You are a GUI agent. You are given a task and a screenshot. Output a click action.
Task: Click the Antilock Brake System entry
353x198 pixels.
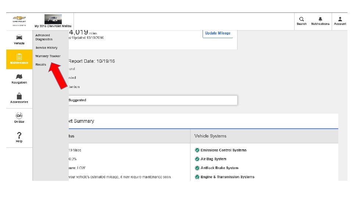pos(219,168)
